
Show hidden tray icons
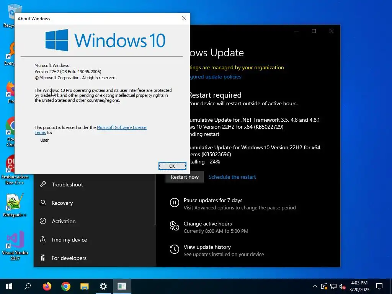coord(315,286)
